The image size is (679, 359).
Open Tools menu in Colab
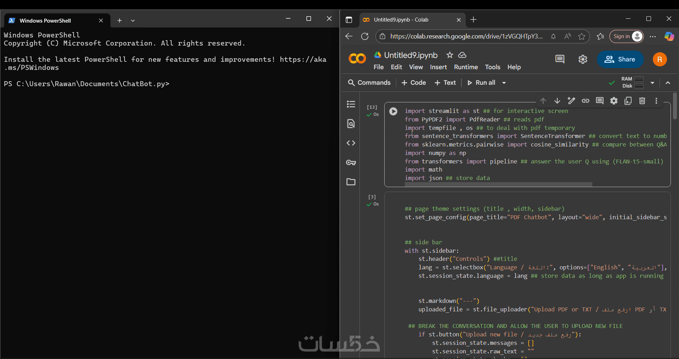click(x=493, y=67)
